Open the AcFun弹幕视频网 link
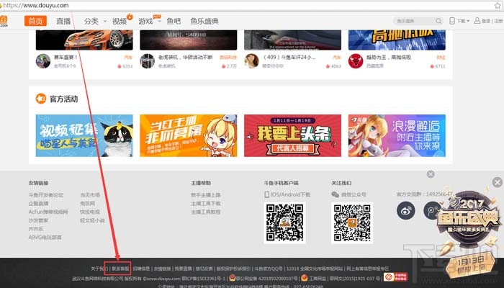Image resolution: width=504 pixels, height=288 pixels. point(48,212)
